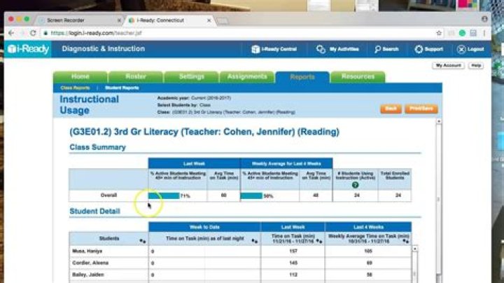This screenshot has height=283, width=504.
Task: Click the Student Detail heading
Action: click(94, 212)
